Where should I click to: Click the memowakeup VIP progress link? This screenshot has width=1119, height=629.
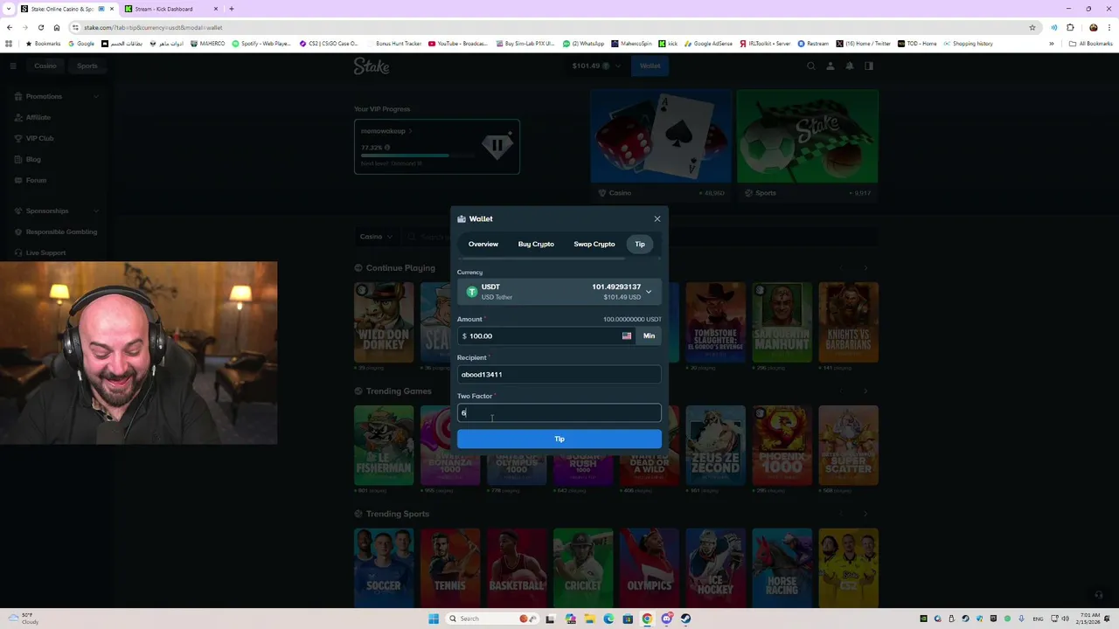386,131
